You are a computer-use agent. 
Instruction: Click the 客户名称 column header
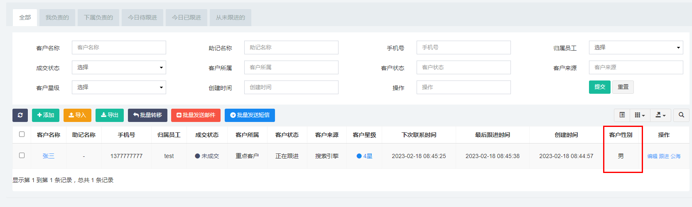pos(49,135)
